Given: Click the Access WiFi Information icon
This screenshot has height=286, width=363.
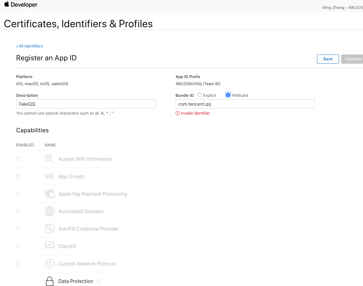Looking at the screenshot, I should coord(49,159).
